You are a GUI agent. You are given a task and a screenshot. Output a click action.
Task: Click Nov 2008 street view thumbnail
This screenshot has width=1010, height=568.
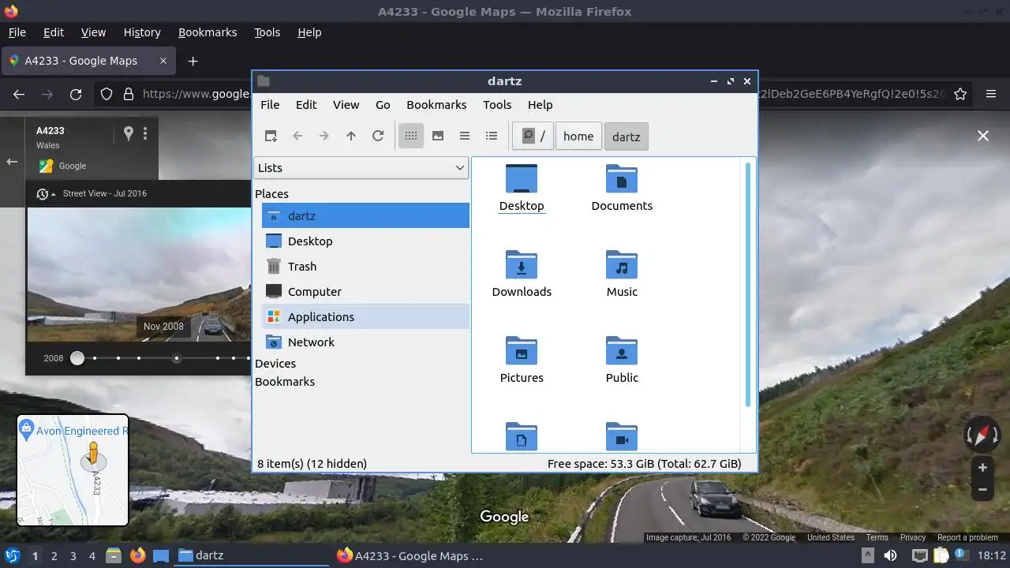[x=140, y=275]
